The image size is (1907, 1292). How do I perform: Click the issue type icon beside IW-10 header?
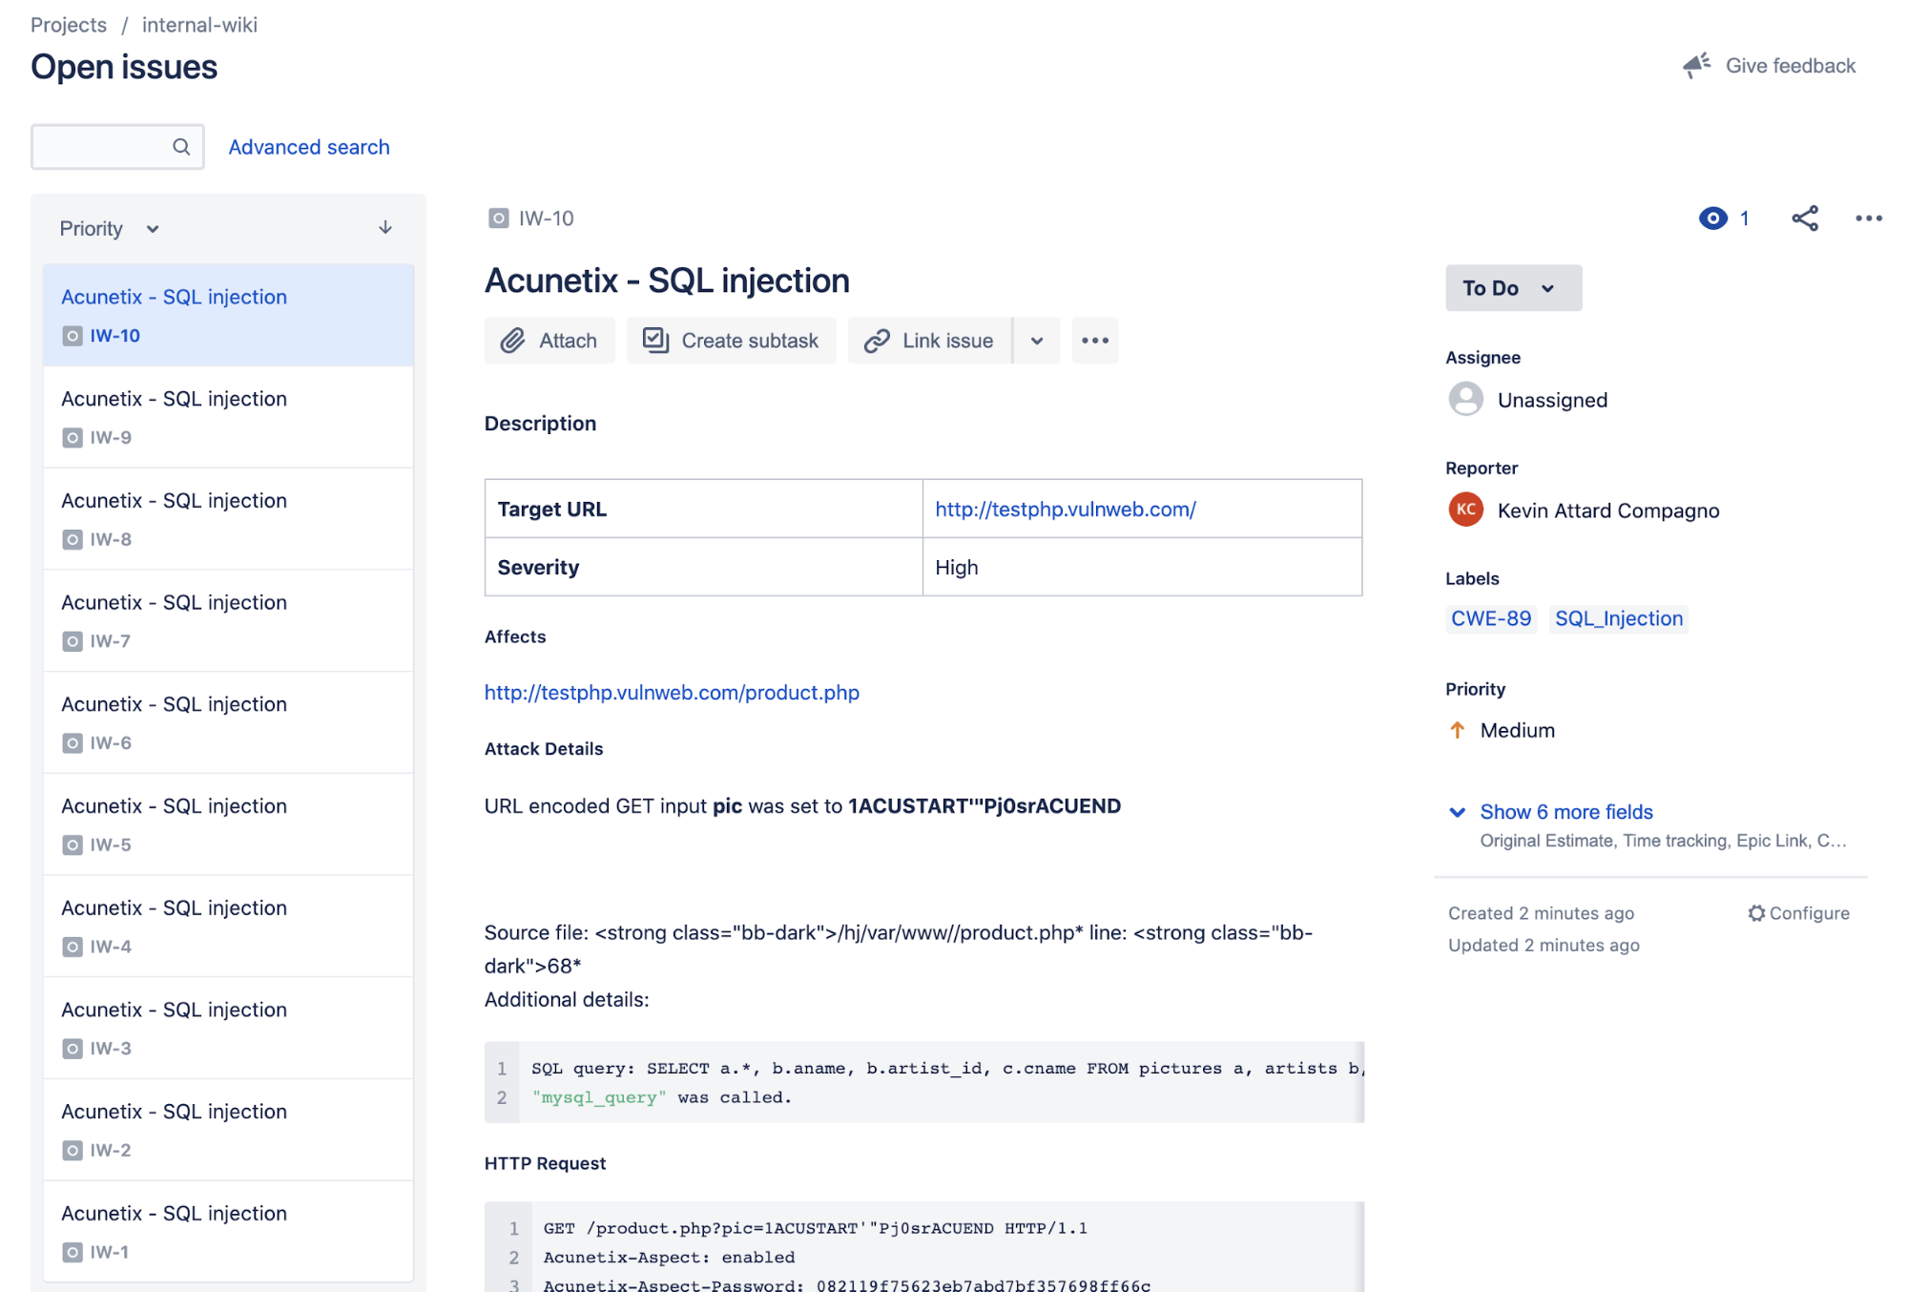tap(498, 219)
